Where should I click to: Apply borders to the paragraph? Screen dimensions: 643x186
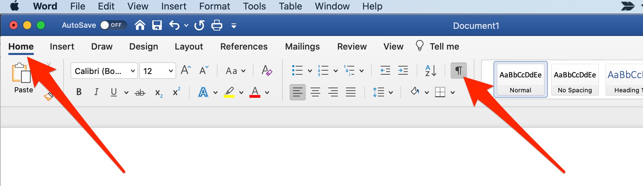[440, 92]
